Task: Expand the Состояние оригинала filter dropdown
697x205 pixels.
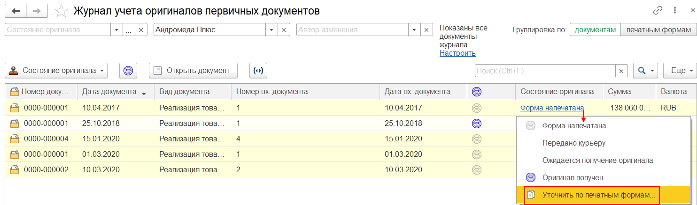Action: [x=117, y=29]
